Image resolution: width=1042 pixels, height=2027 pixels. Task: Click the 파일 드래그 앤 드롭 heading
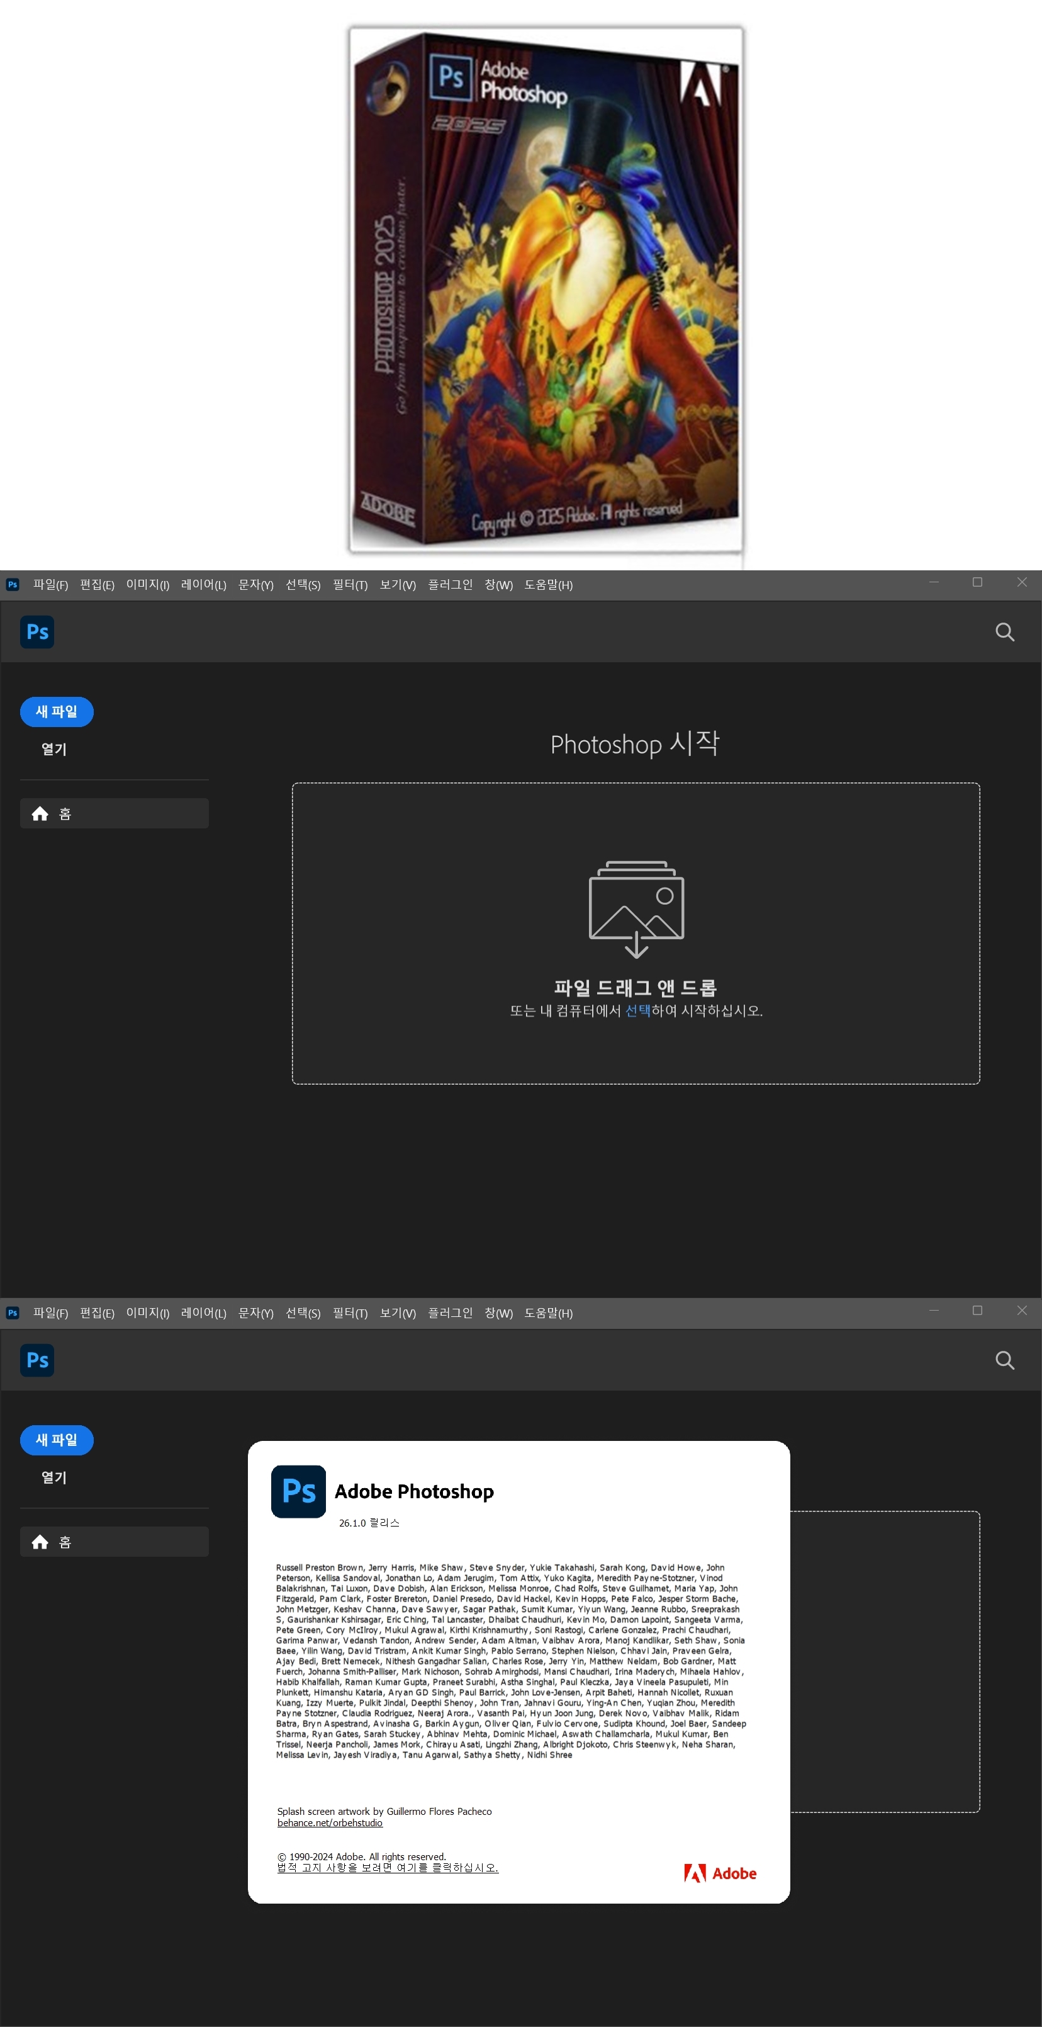[x=636, y=988]
